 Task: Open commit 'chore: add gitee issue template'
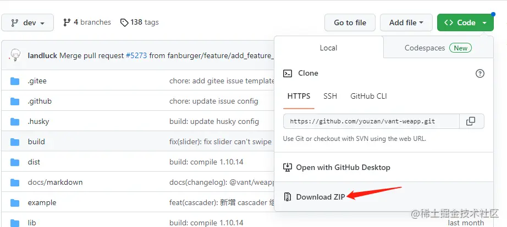point(222,81)
